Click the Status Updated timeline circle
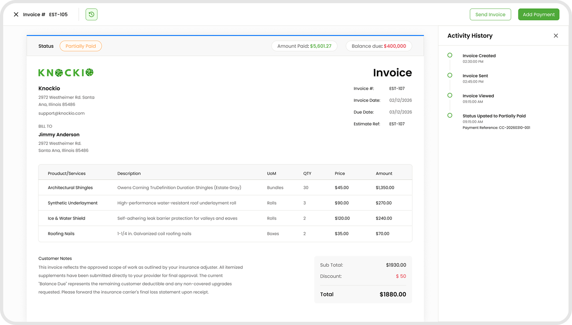 click(450, 116)
